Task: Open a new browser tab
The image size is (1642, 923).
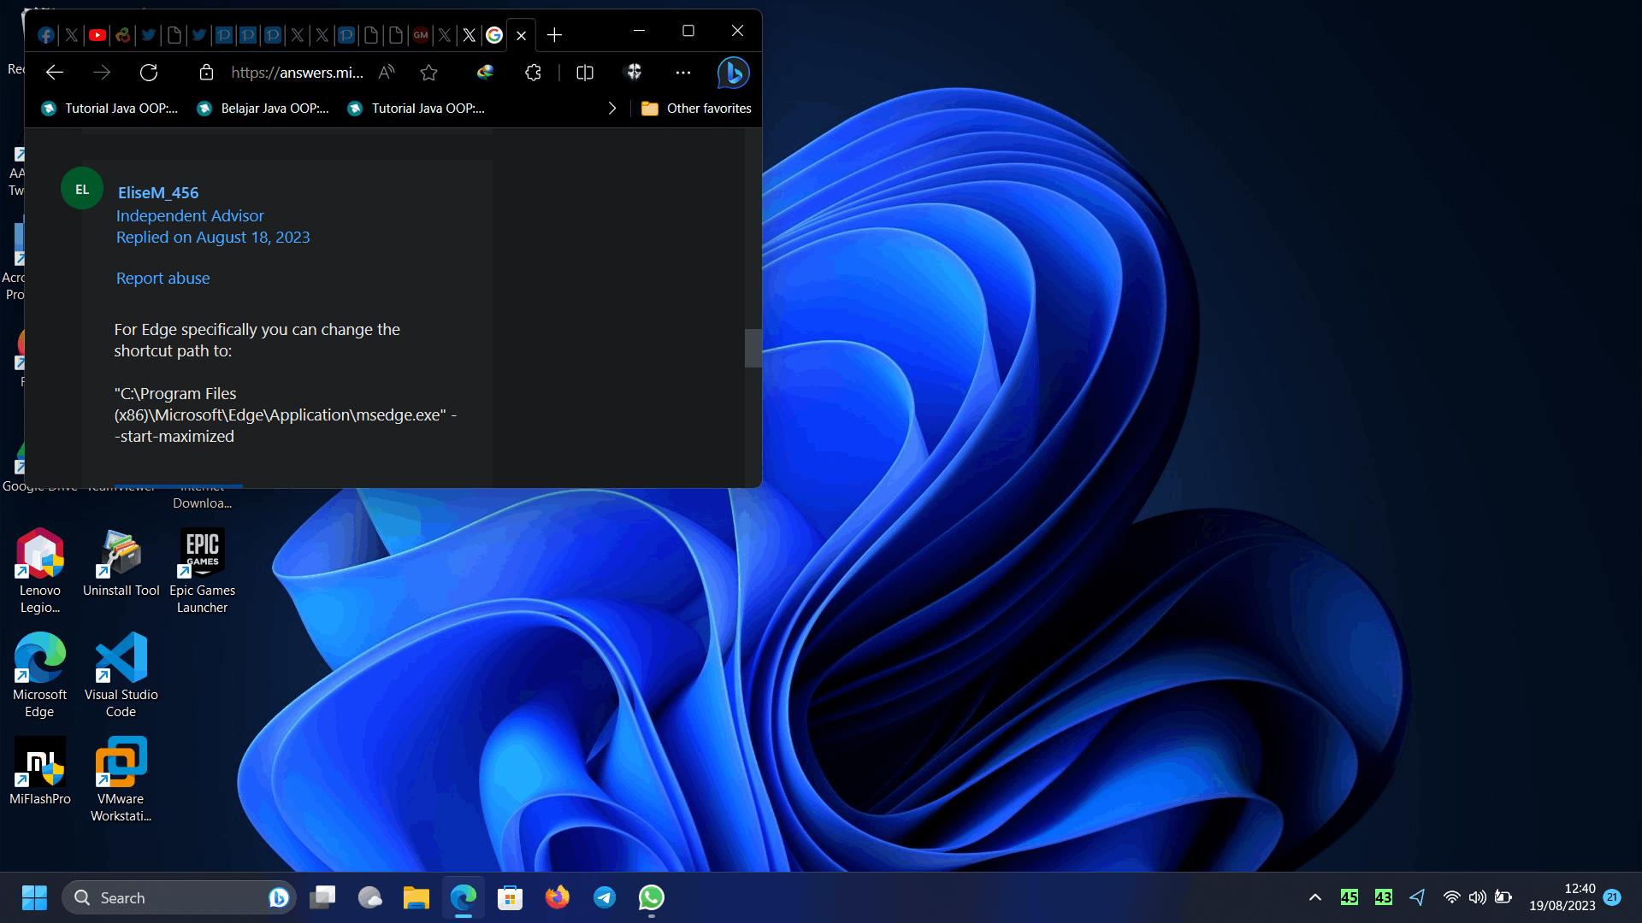Action: 554,35
